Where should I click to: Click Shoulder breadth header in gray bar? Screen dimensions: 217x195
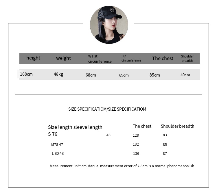point(187,58)
